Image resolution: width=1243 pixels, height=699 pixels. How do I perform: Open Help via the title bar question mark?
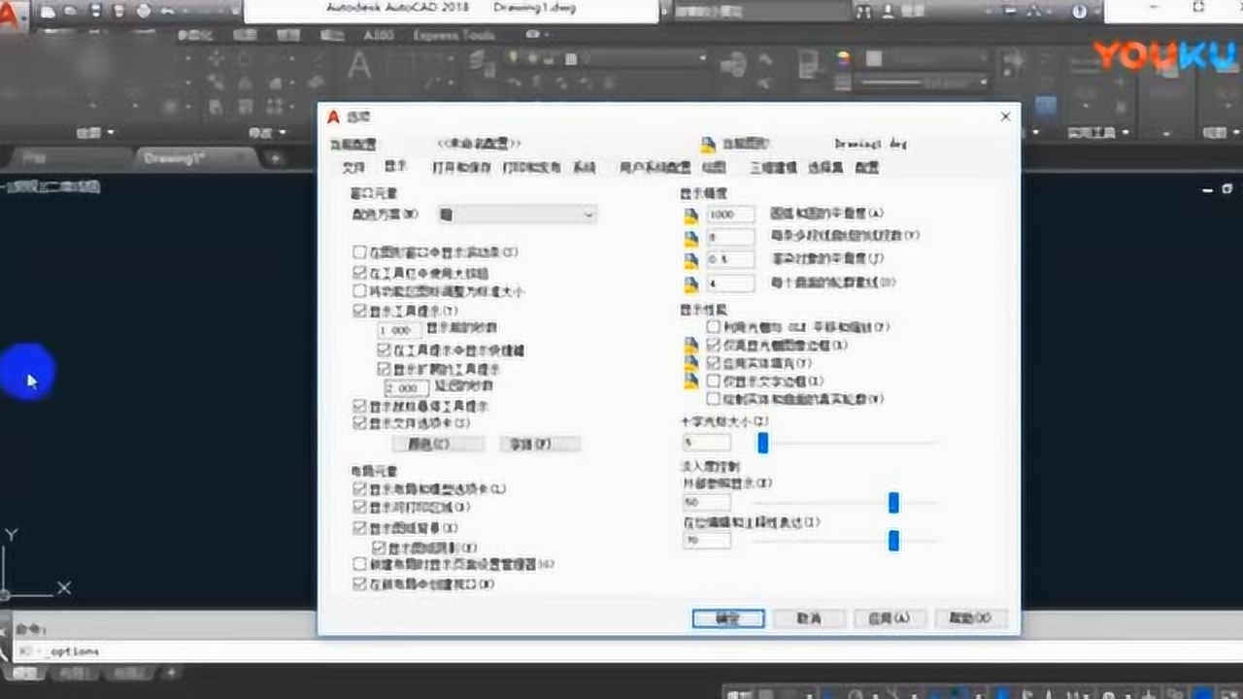[x=1080, y=12]
